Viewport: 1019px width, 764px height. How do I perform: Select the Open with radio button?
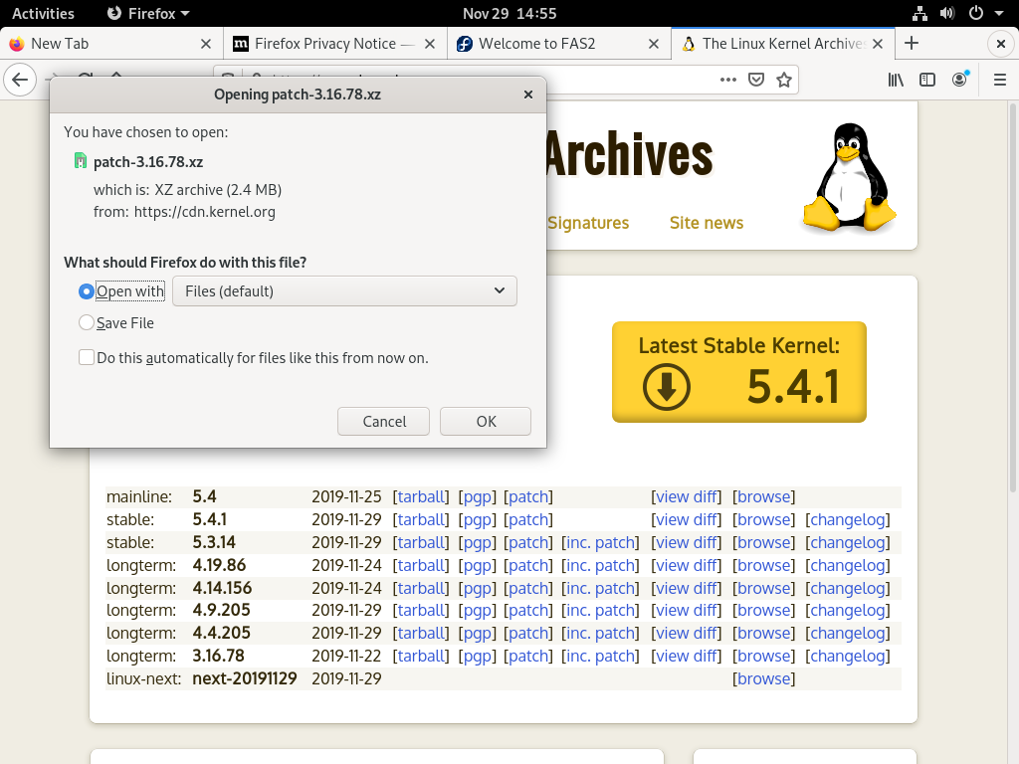pyautogui.click(x=86, y=291)
